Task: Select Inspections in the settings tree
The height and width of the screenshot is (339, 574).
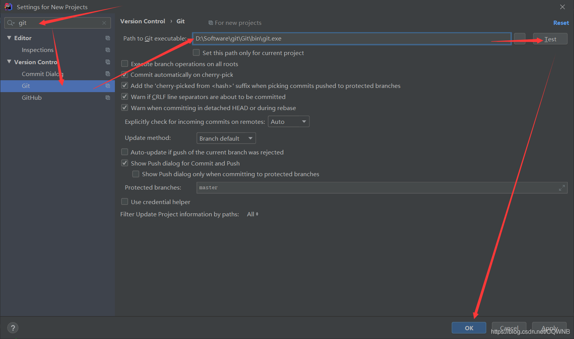Action: pyautogui.click(x=38, y=50)
